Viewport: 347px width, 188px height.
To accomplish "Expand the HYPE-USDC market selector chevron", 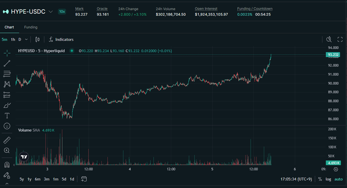I will (51, 12).
